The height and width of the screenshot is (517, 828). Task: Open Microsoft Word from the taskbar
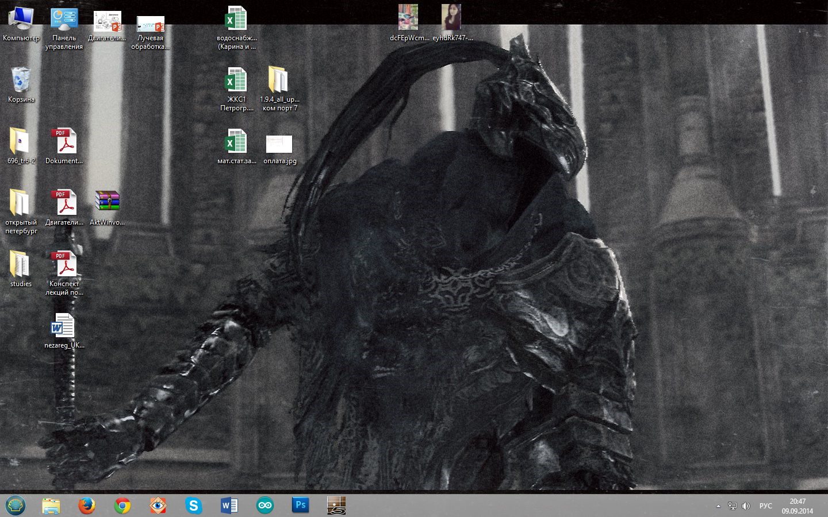pos(229,506)
